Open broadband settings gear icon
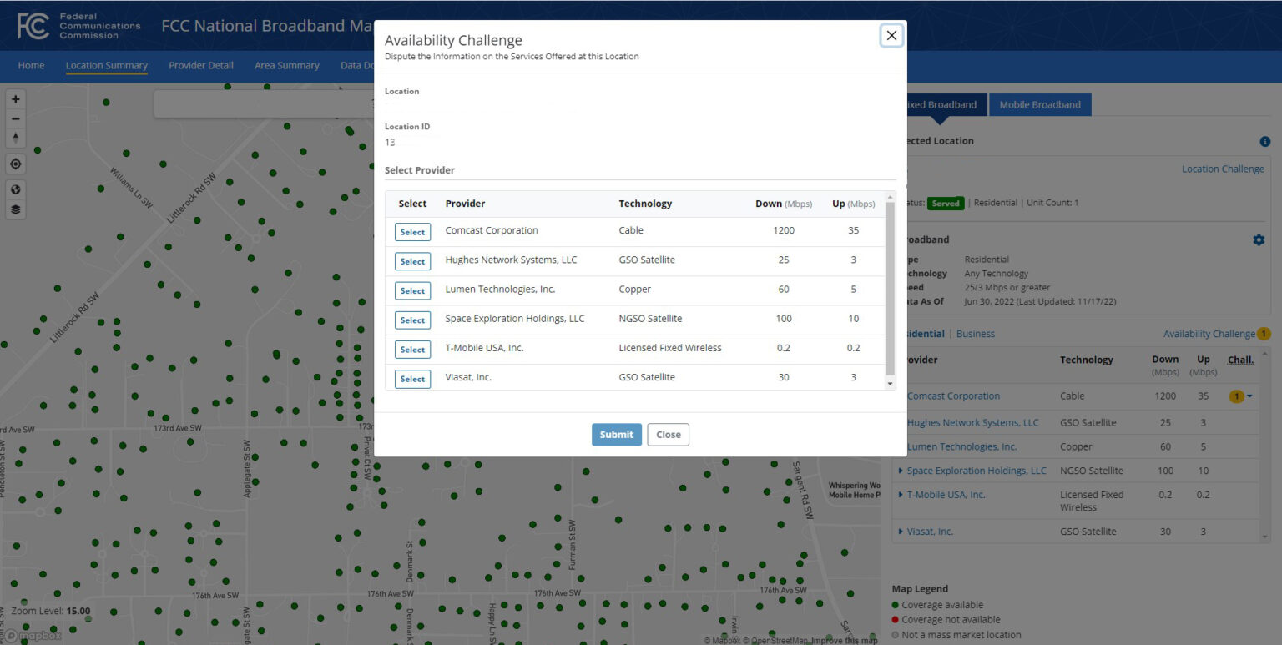Viewport: 1282px width, 645px height. pyautogui.click(x=1259, y=240)
